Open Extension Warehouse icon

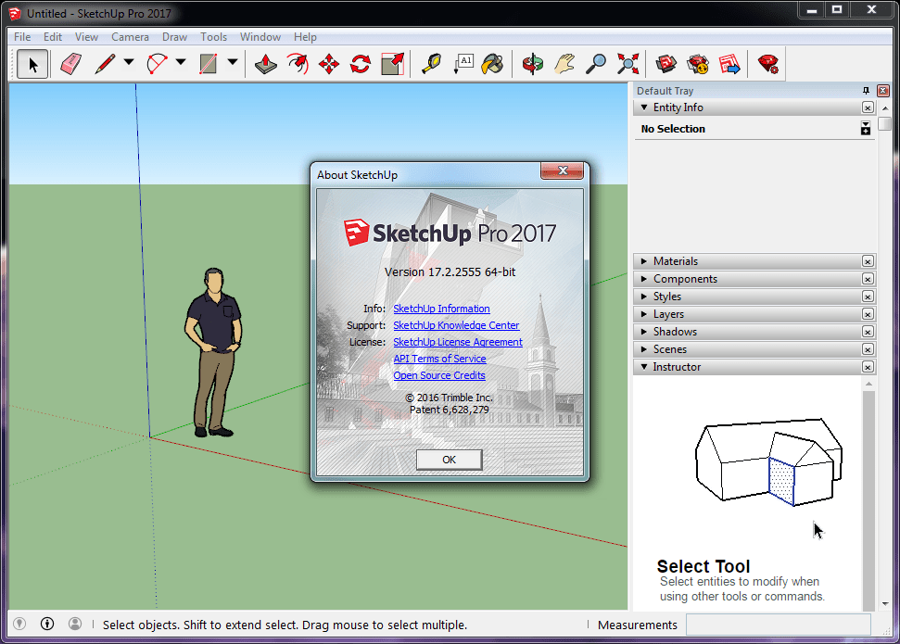click(698, 64)
